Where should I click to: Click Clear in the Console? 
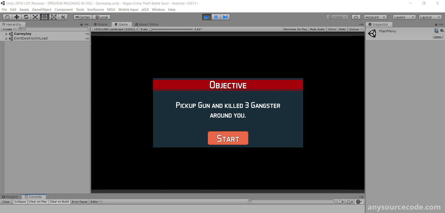(6, 202)
